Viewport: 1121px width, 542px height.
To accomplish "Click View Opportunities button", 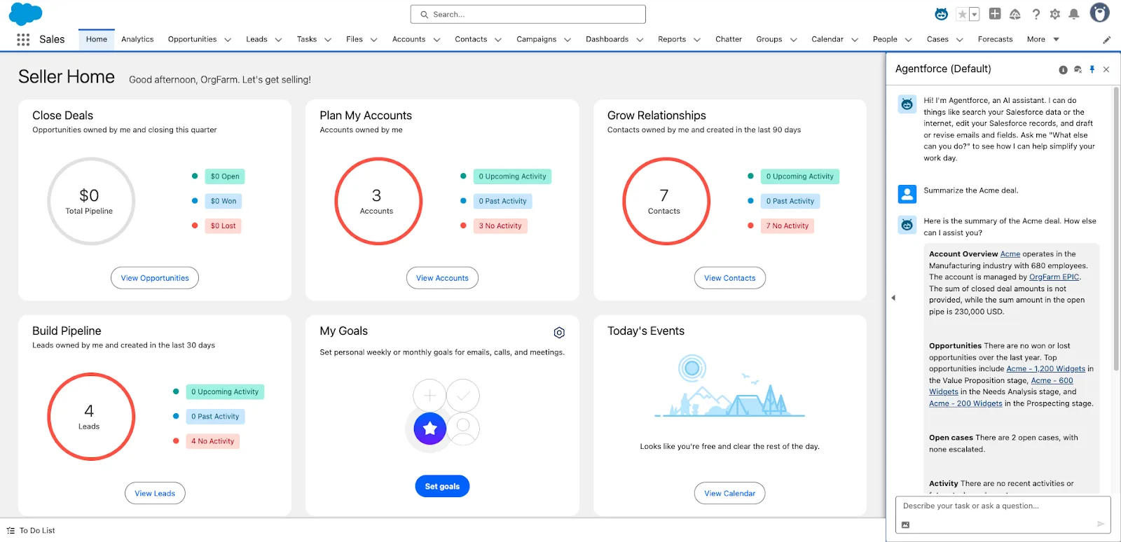I will pyautogui.click(x=155, y=278).
